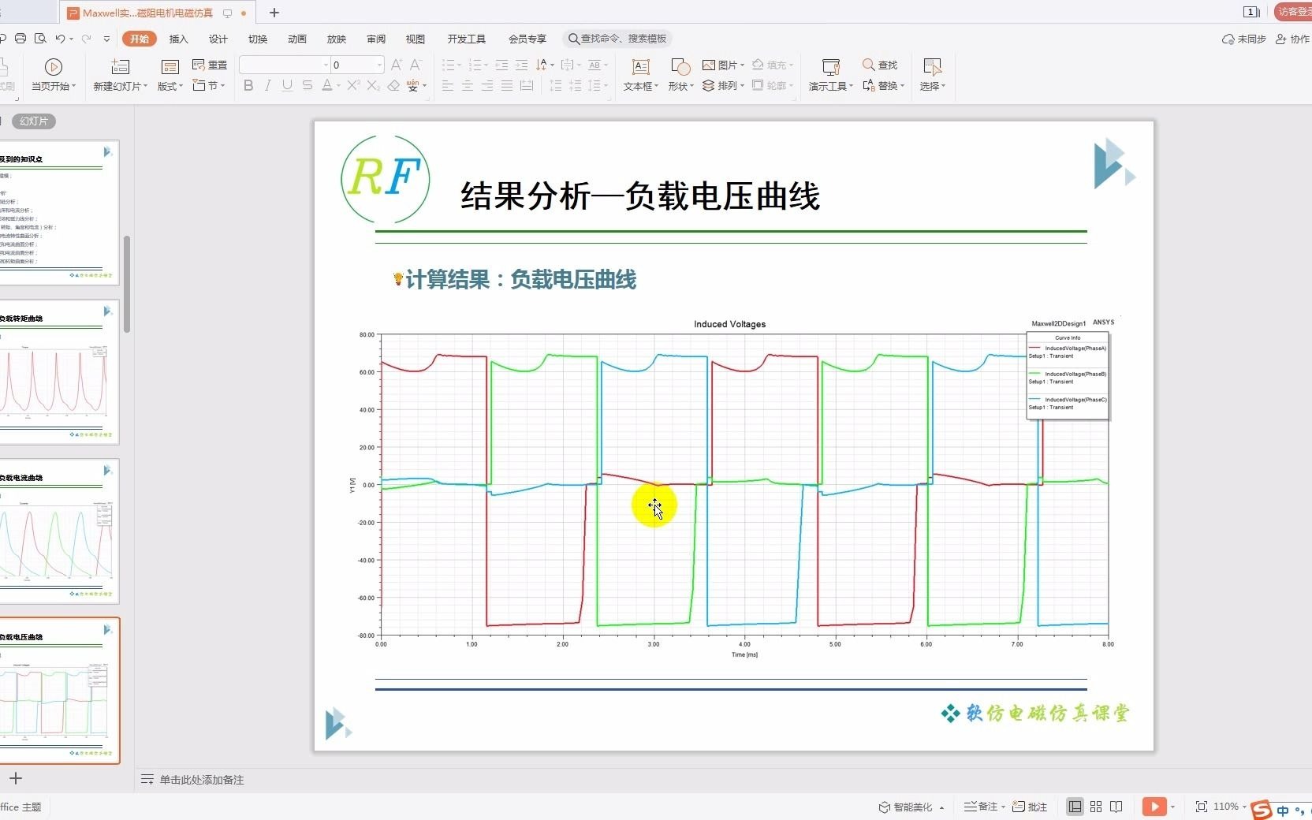Click the 智能美化 smart beautify button
The image size is (1312, 820).
911,807
